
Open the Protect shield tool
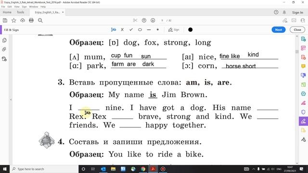click(x=303, y=112)
